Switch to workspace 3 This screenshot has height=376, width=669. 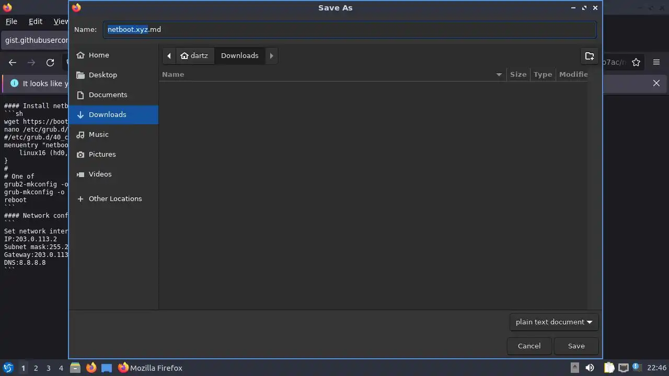(48, 368)
